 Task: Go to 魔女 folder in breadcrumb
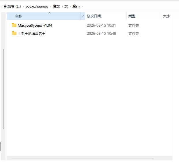(56, 6)
